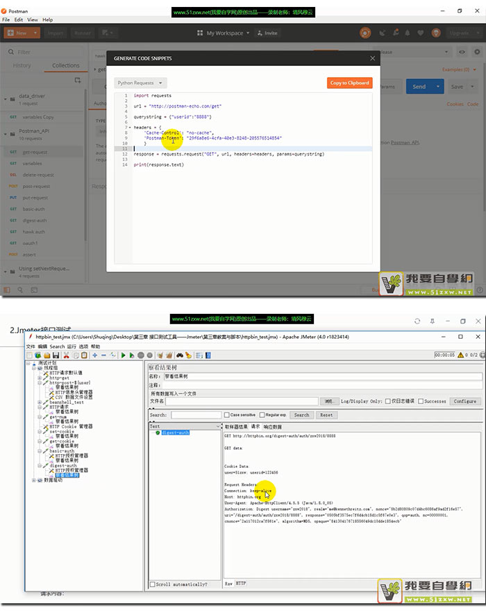Screen dimensions: 486x613
Task: Click JMeter Configure button
Action: (x=465, y=401)
